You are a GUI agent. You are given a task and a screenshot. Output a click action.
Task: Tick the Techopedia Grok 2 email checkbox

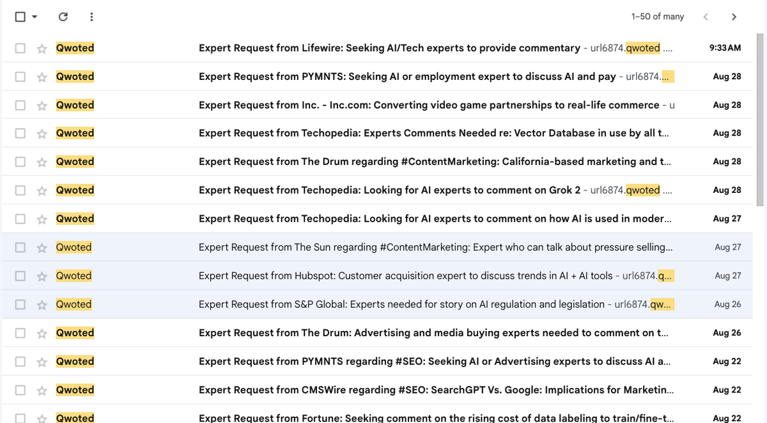click(x=20, y=190)
